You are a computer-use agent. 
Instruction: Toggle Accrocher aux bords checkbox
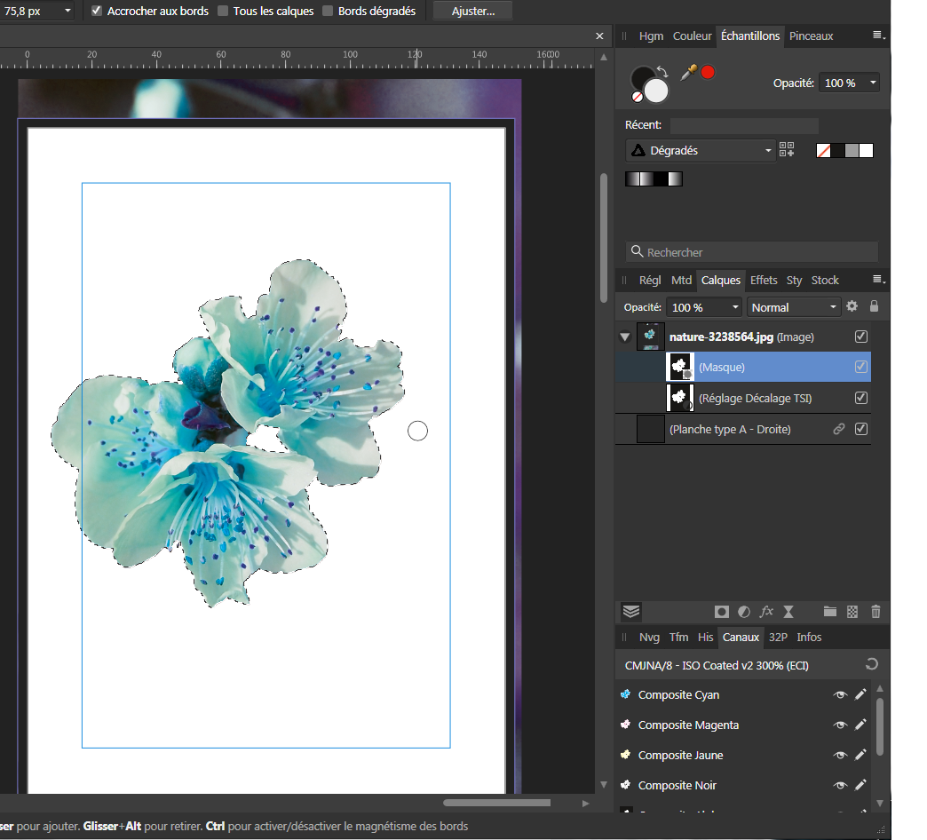pos(97,11)
